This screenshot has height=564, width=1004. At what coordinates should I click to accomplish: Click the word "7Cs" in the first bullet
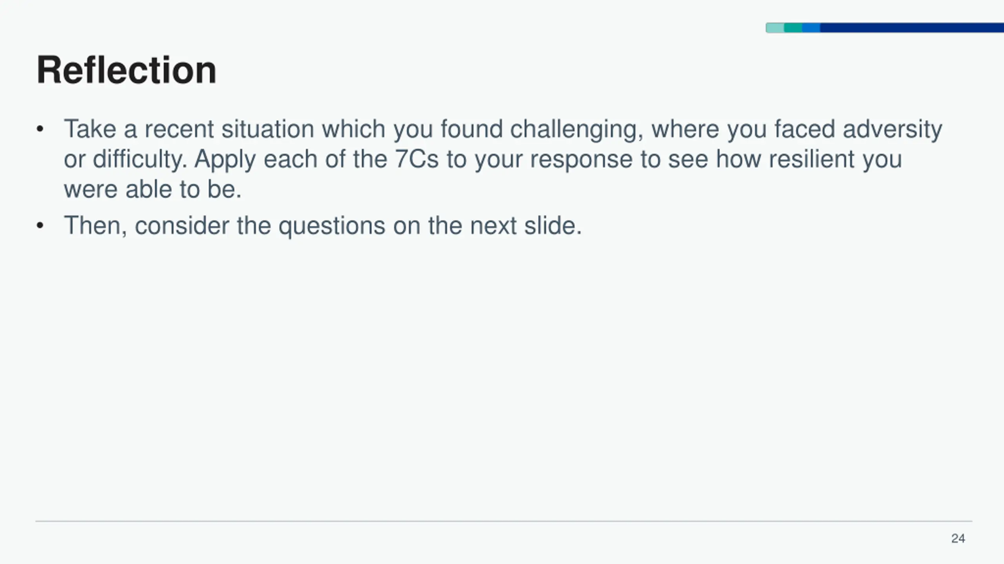[x=416, y=159]
